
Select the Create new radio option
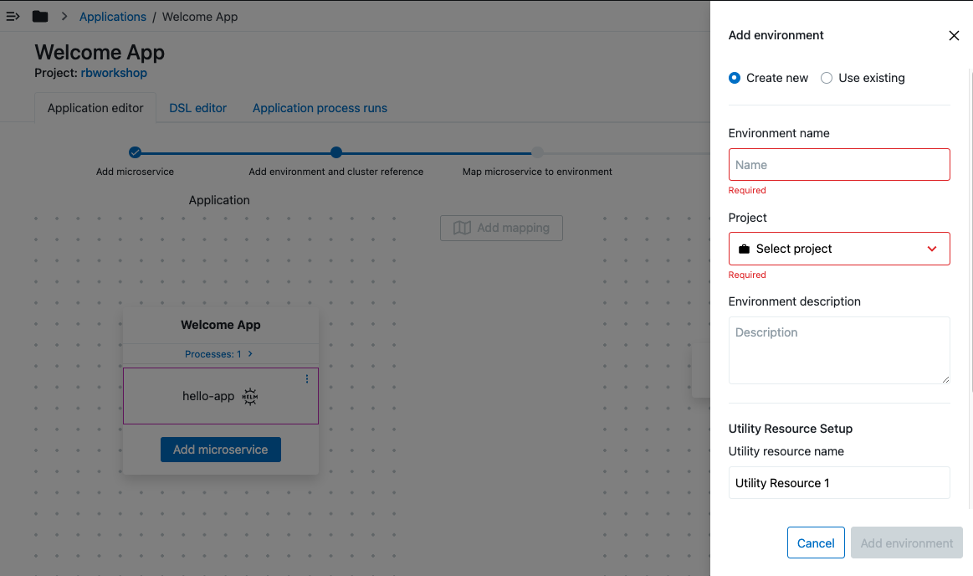(735, 78)
